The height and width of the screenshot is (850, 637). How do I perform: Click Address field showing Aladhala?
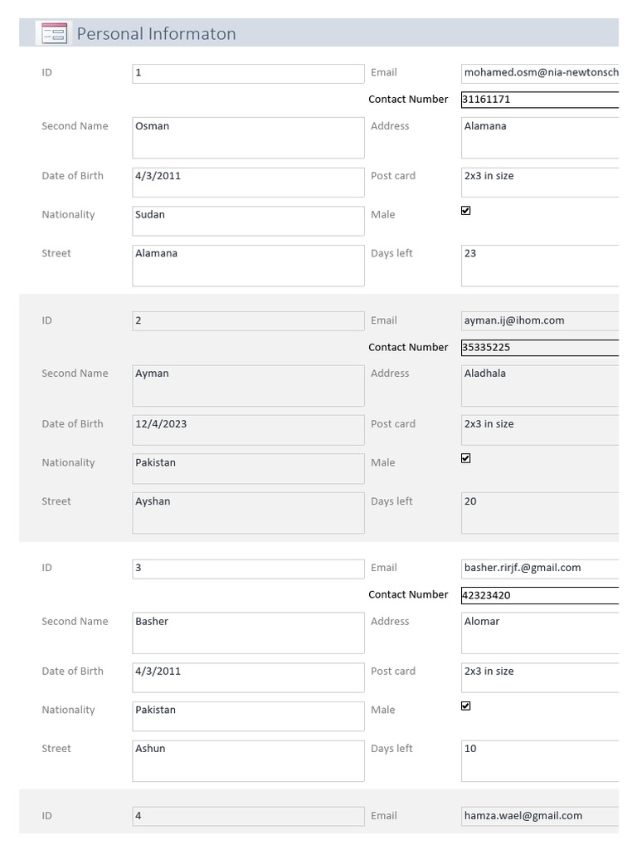point(540,385)
